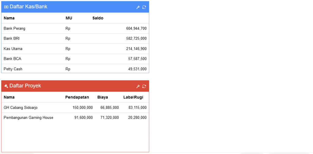Select the Bank Perang row
This screenshot has width=313, height=154.
tap(75, 28)
